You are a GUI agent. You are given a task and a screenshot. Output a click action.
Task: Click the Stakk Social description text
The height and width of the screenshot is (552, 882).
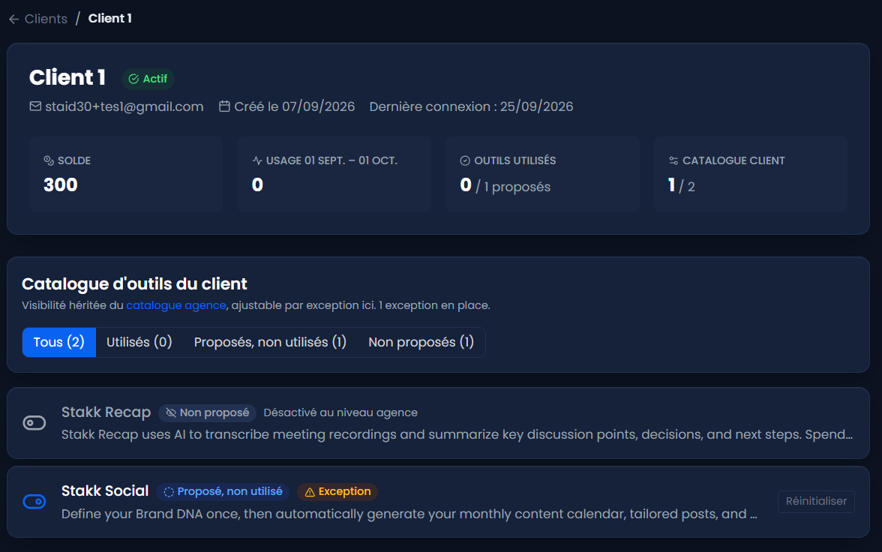pos(409,514)
